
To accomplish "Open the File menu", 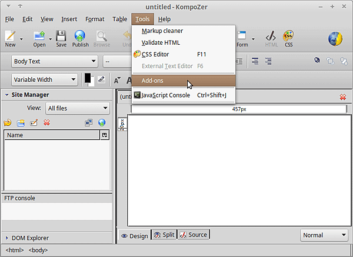I will click(x=9, y=19).
